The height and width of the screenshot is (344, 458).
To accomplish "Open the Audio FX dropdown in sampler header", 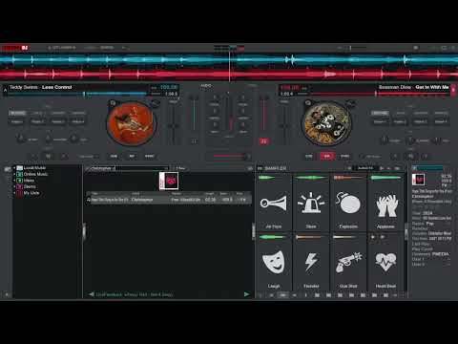I will click(x=365, y=168).
